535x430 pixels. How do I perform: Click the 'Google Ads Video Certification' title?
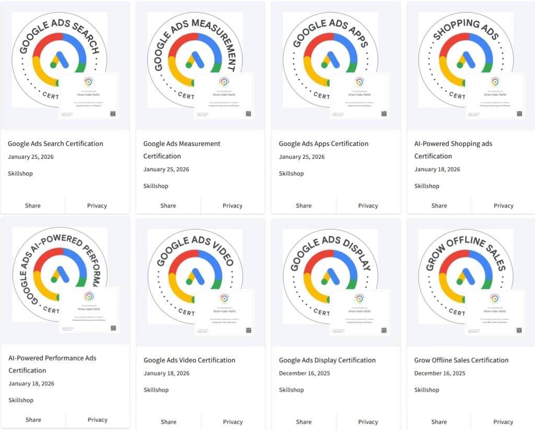click(x=189, y=360)
